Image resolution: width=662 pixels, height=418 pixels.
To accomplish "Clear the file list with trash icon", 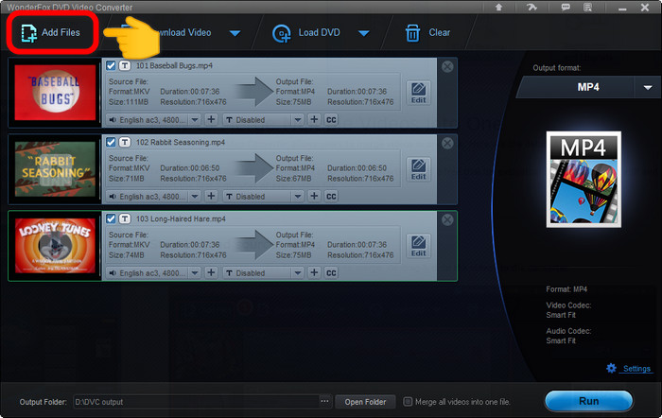I will coord(427,33).
